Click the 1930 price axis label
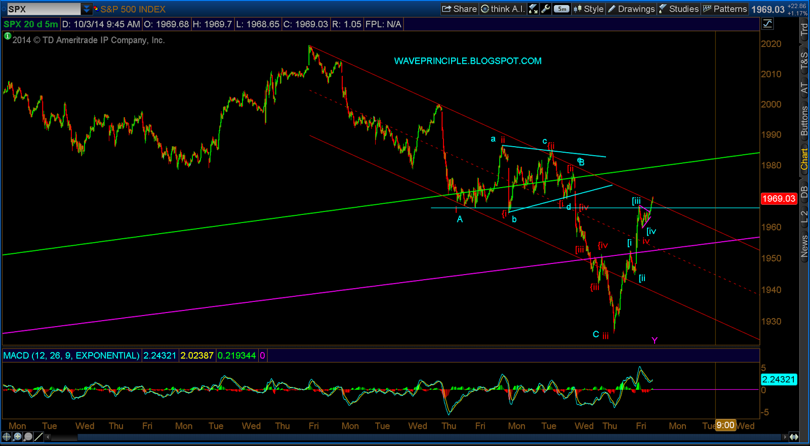The image size is (810, 446). click(771, 322)
